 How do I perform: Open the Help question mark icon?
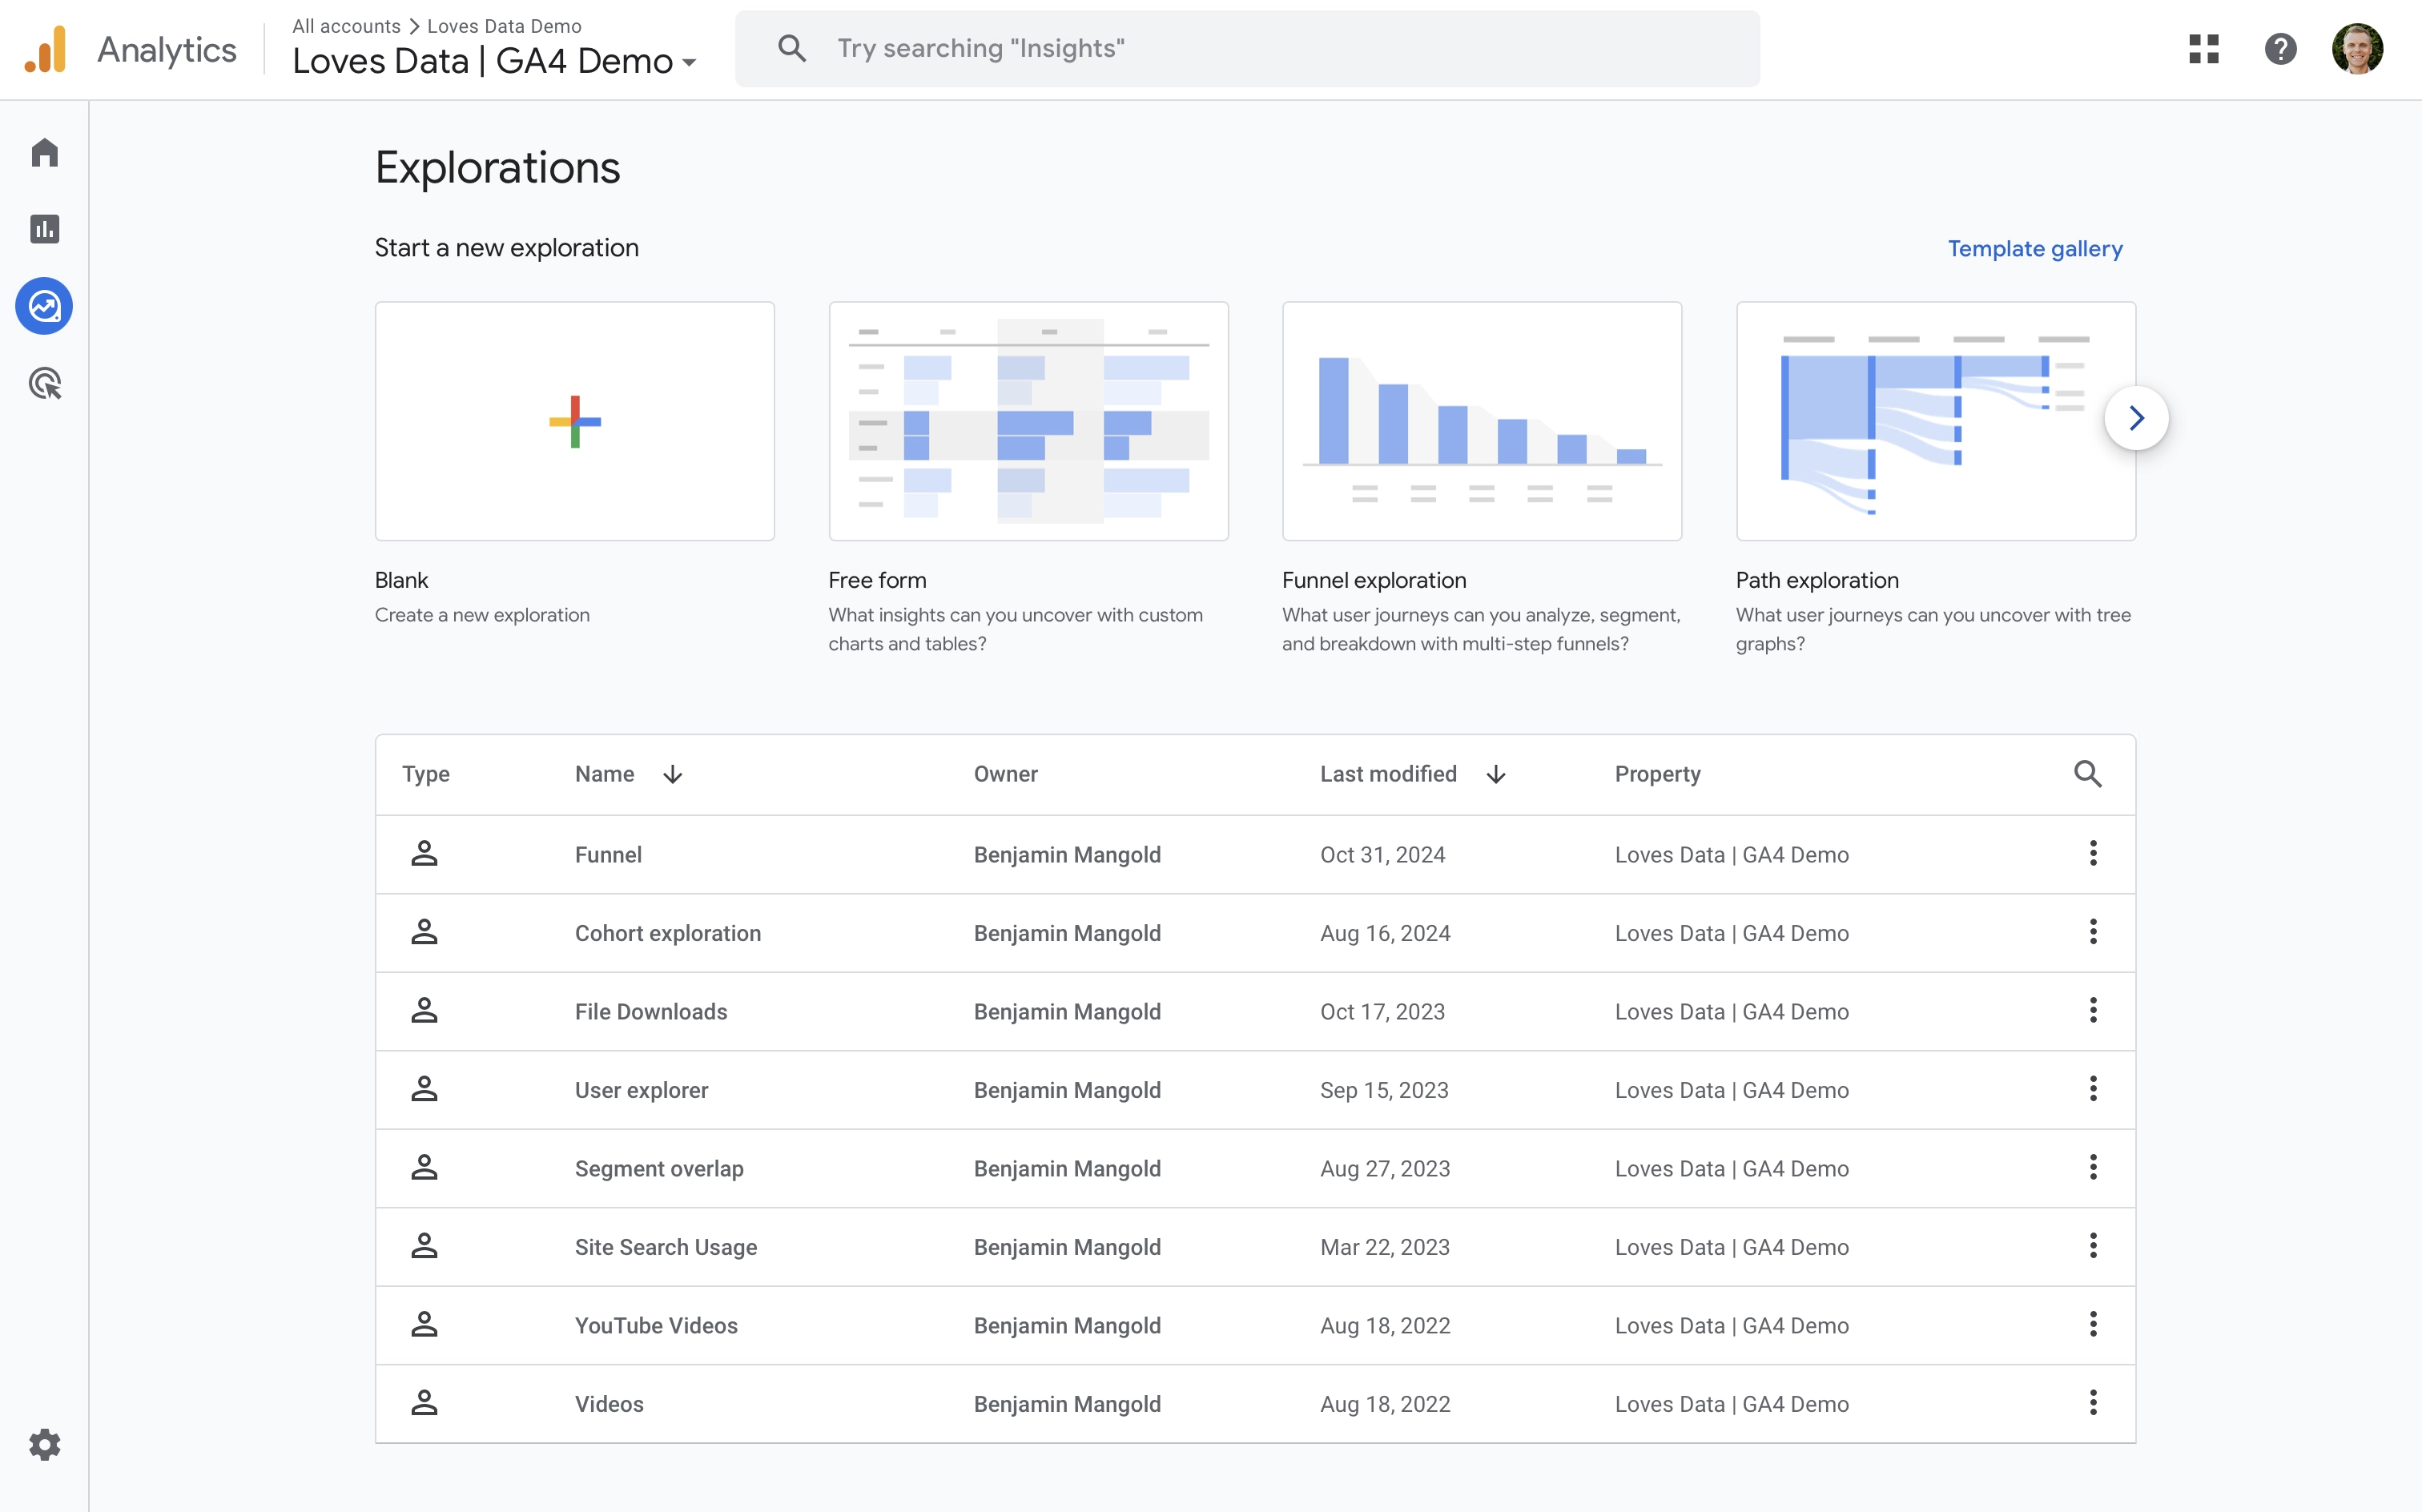pyautogui.click(x=2280, y=49)
